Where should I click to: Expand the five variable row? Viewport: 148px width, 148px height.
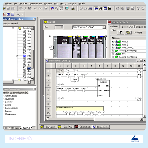pyautogui.click(x=112, y=54)
